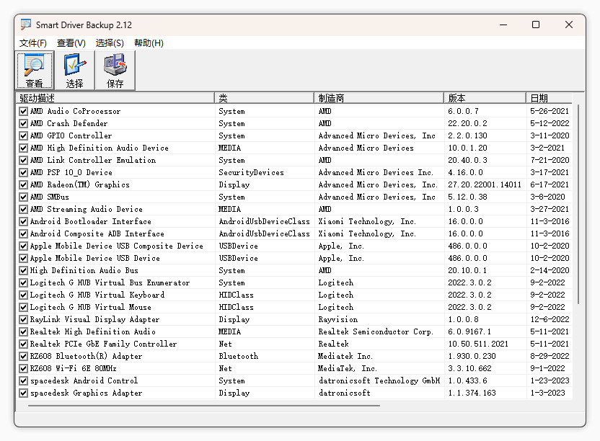
Task: Uncheck the AMD Audio CoProcessor checkbox
Action: [24, 112]
